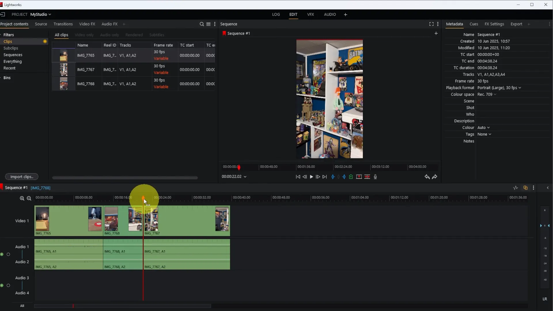Open the search in Project contents
This screenshot has width=553, height=311.
(202, 24)
